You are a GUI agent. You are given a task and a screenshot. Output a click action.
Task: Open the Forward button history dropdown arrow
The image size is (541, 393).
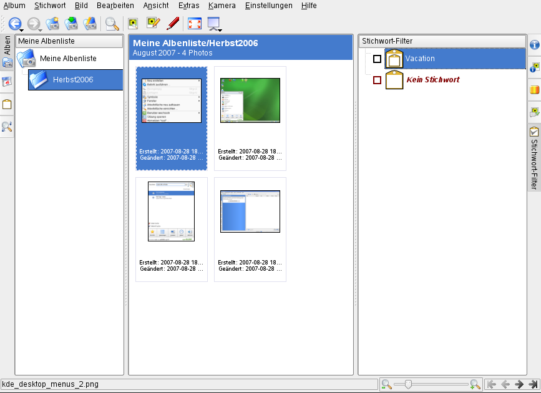coord(40,31)
